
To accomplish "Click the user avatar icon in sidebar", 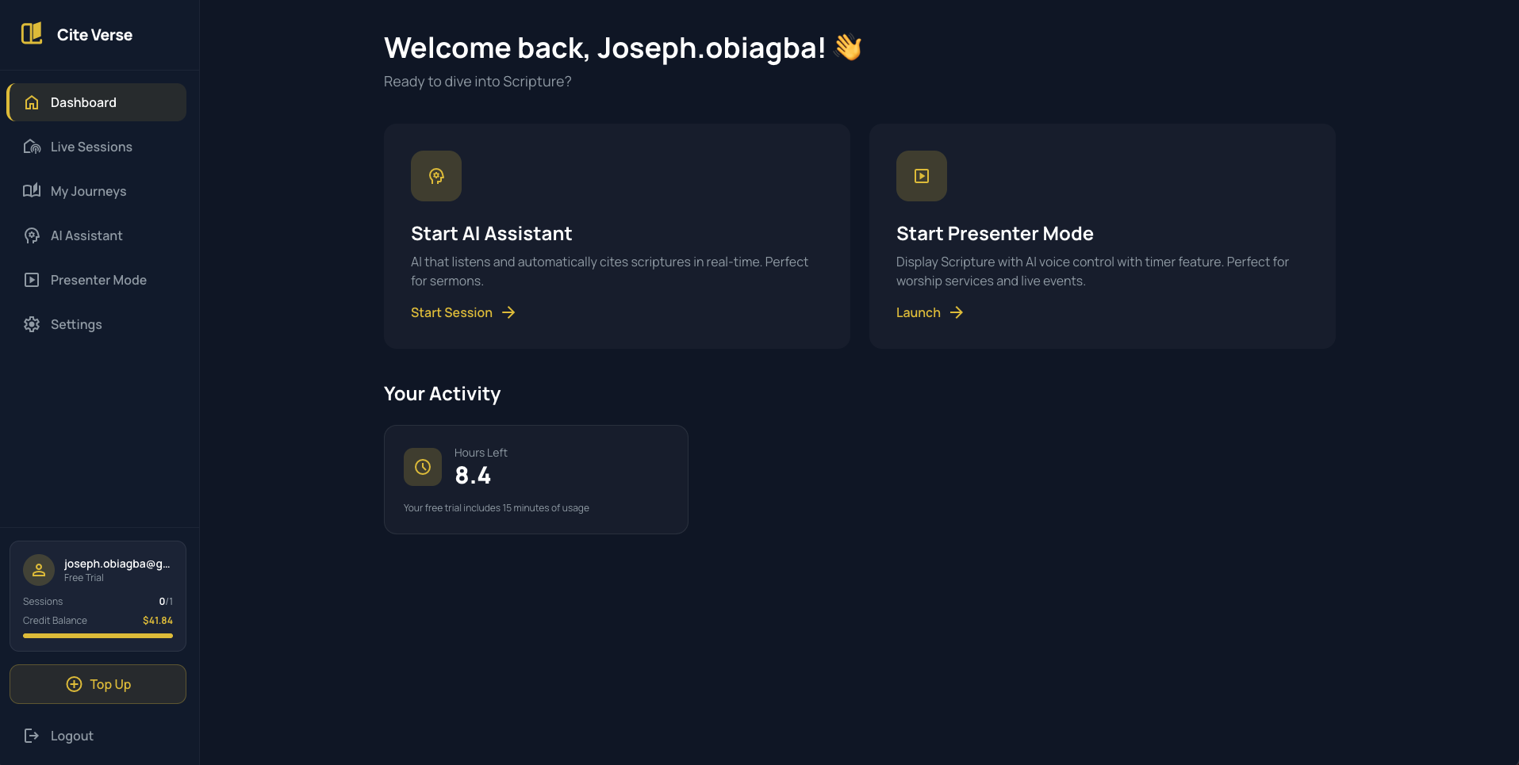I will (38, 569).
